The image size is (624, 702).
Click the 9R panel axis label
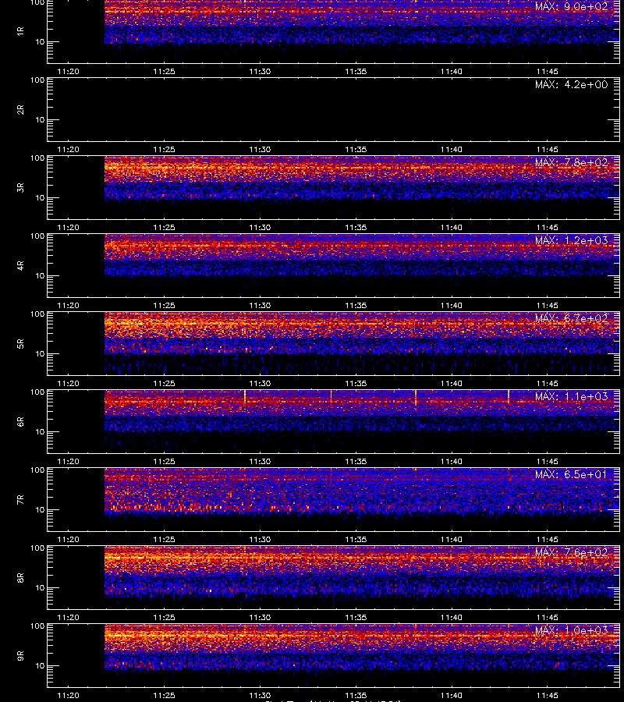[20, 656]
